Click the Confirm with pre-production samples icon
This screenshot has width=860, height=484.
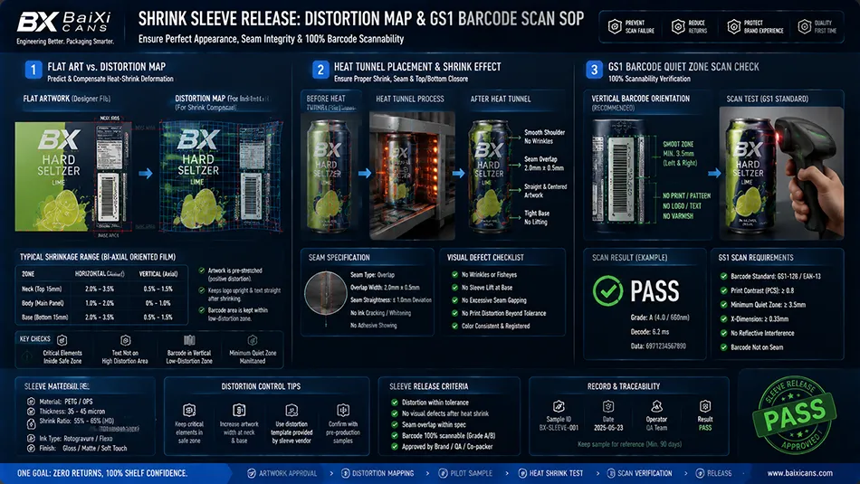[343, 410]
